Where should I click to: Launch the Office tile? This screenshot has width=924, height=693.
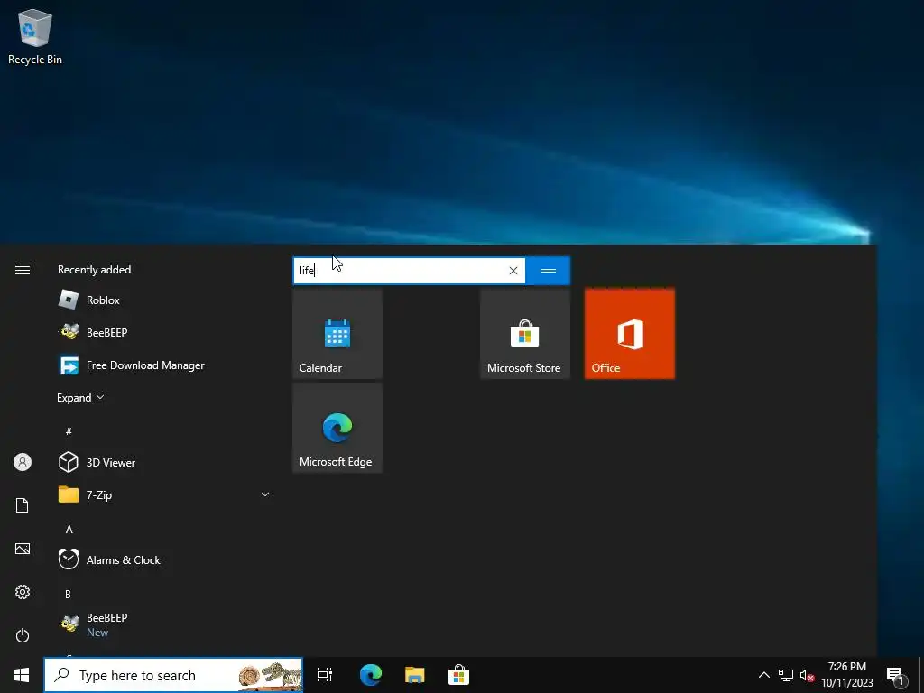629,334
